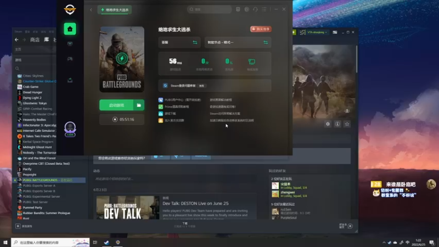439x247 pixels.
Task: Click the Steam icon on Windows taskbar
Action: [106, 242]
